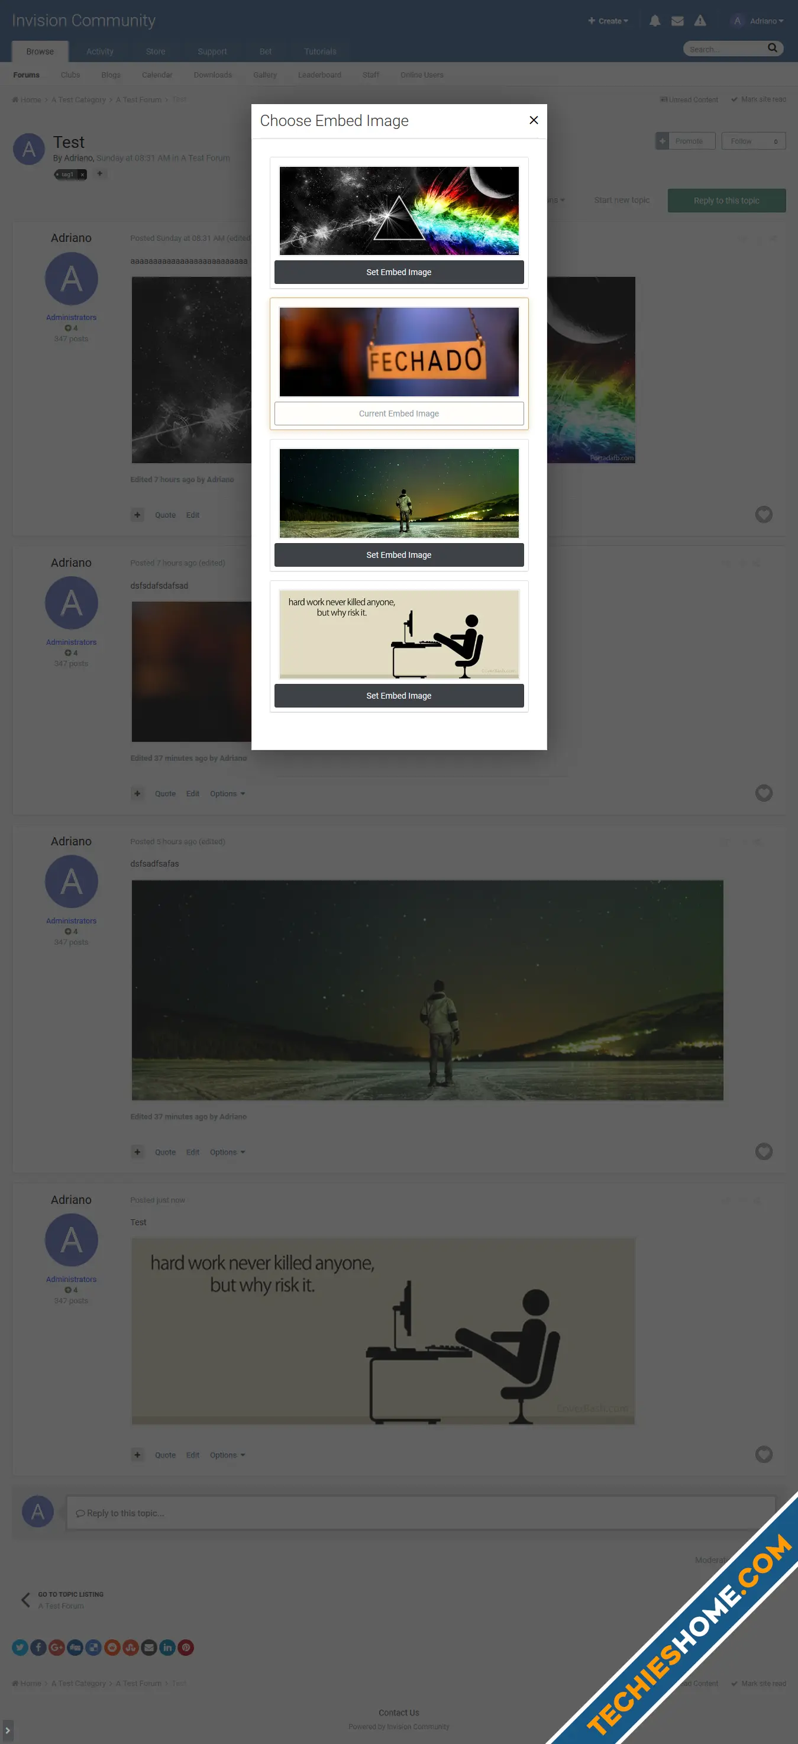Add a tag with the plus icon
This screenshot has width=798, height=1744.
(x=99, y=174)
